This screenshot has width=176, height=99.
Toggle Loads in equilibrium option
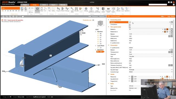point(91,10)
